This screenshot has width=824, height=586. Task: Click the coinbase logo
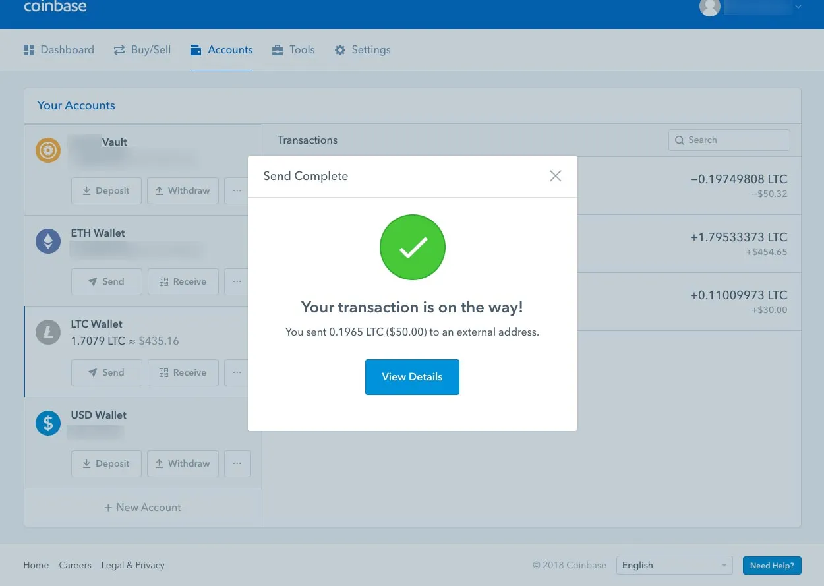(55, 7)
